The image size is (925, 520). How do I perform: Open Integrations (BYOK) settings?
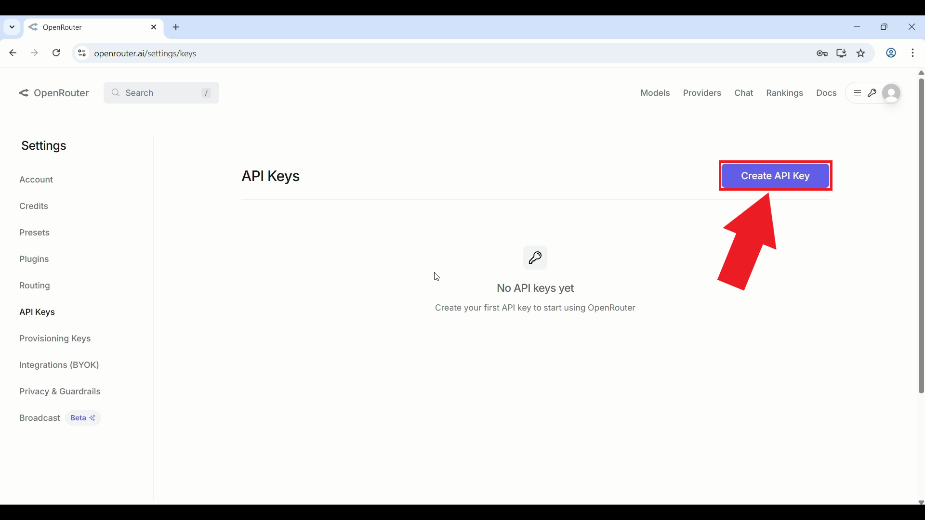(x=59, y=365)
